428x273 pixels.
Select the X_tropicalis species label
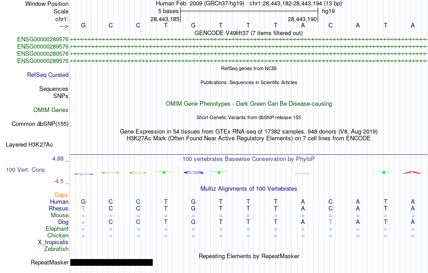tap(53, 242)
